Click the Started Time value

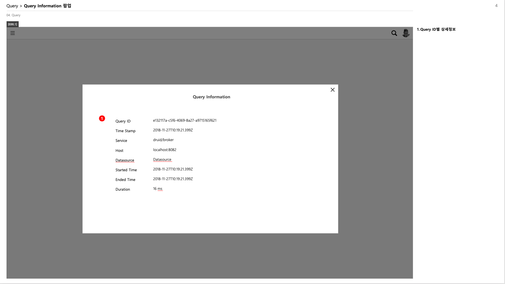[173, 169]
